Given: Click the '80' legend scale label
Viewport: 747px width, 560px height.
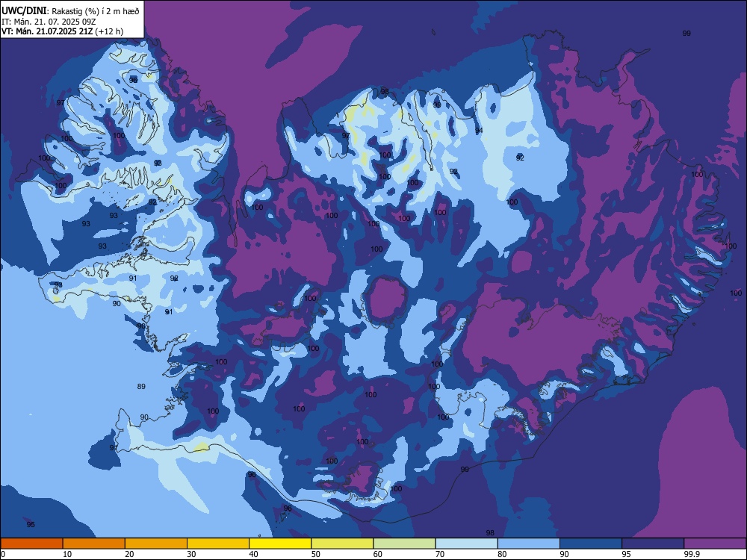Looking at the screenshot, I should (x=503, y=554).
